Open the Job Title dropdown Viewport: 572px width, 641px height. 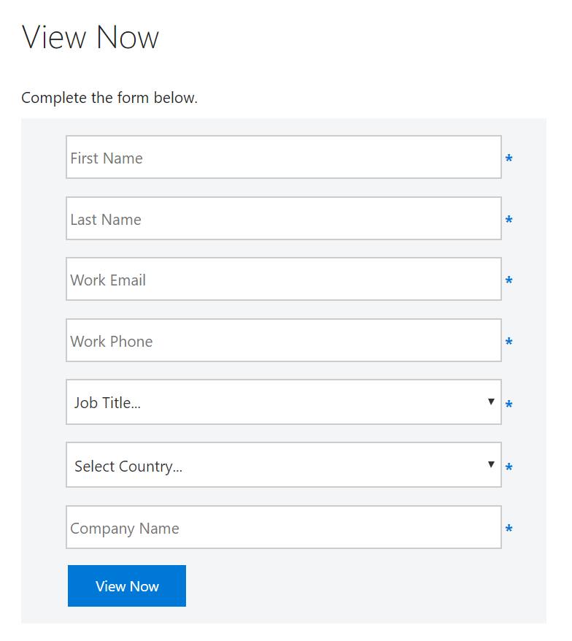(283, 402)
